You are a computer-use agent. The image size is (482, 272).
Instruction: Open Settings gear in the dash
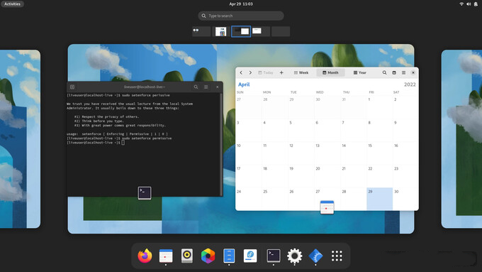[x=294, y=256]
